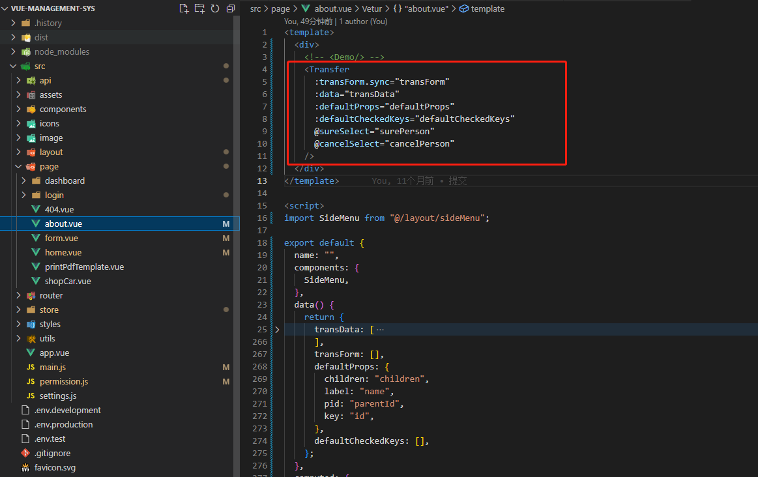Image resolution: width=758 pixels, height=477 pixels.
Task: Expand the node_modules folder
Action: 13,51
